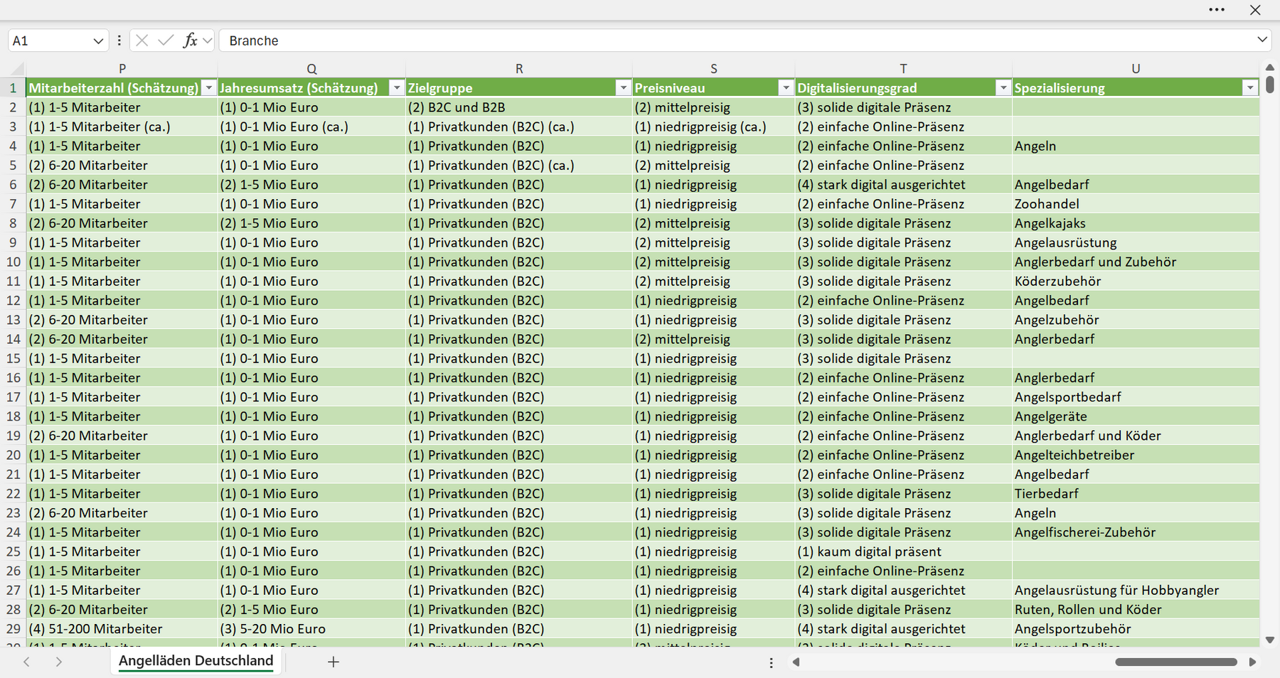Click the vertical scrollbar up arrow
1280x678 pixels.
[x=1270, y=67]
